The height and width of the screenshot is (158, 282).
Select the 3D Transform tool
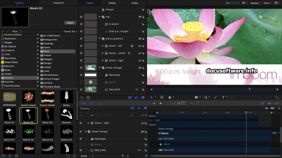tap(162, 97)
